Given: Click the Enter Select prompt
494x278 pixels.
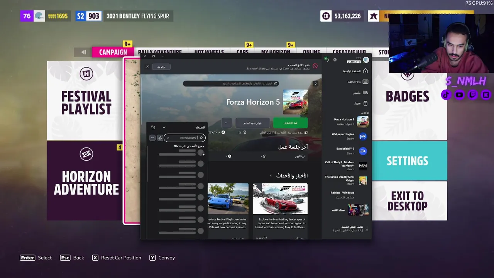Looking at the screenshot, I should pyautogui.click(x=36, y=258).
